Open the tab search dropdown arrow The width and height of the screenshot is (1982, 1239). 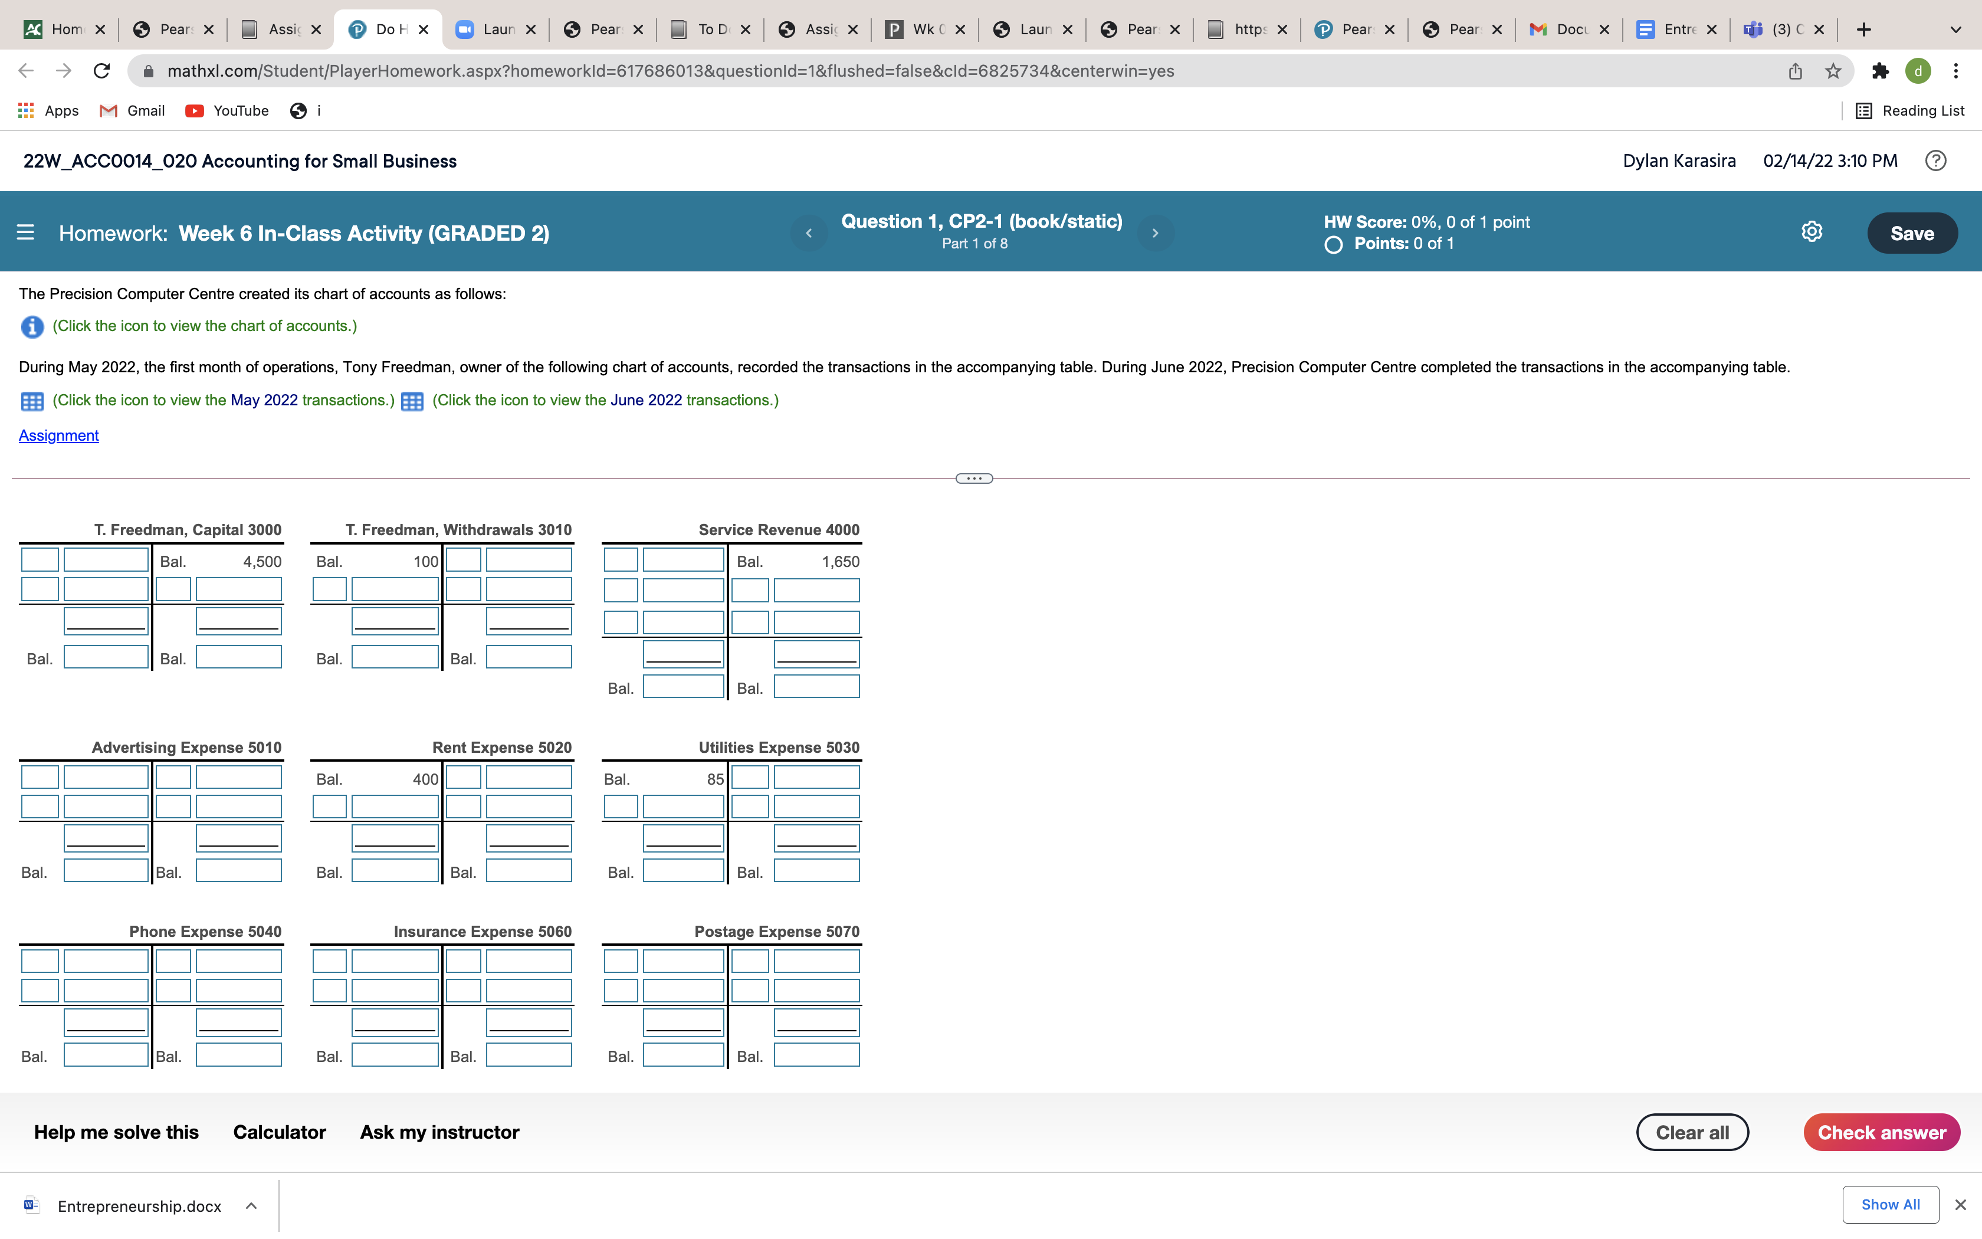1956,29
